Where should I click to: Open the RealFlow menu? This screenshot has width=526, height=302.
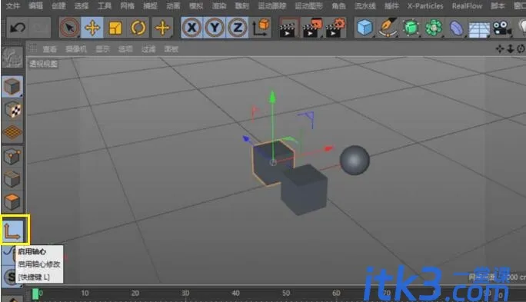point(467,6)
